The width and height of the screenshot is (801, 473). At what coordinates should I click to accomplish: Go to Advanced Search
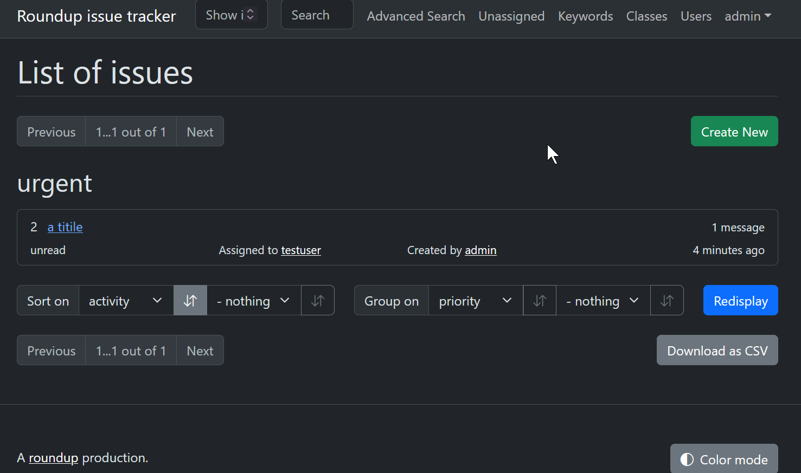coord(415,16)
